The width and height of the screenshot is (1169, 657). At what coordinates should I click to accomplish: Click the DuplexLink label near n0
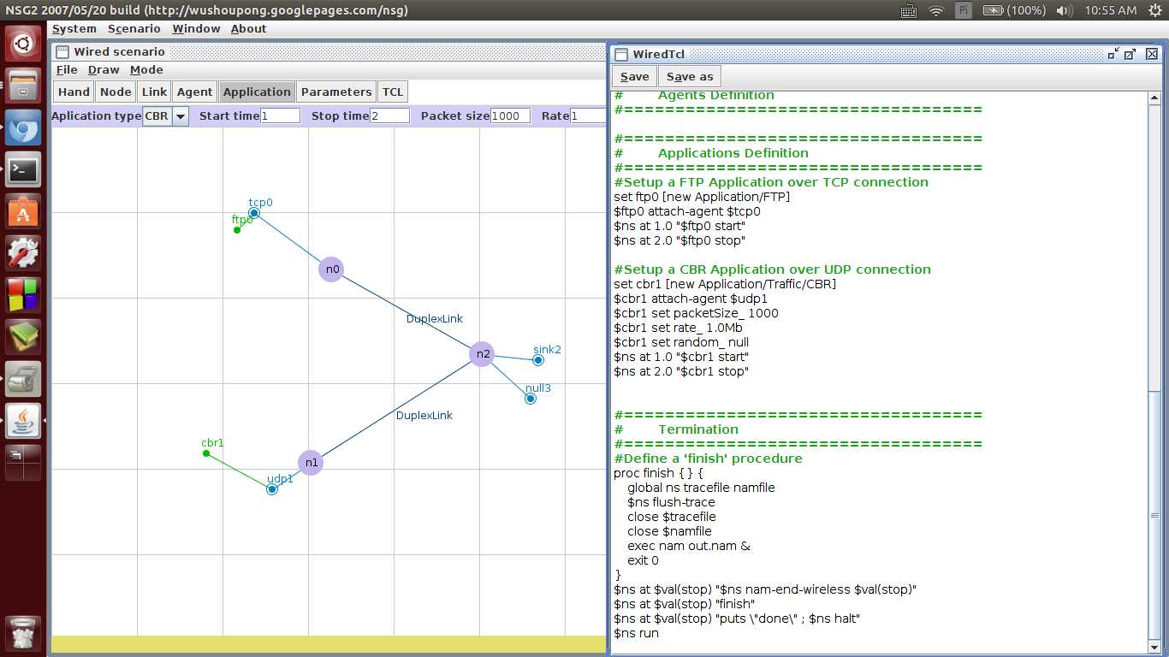pyautogui.click(x=435, y=319)
